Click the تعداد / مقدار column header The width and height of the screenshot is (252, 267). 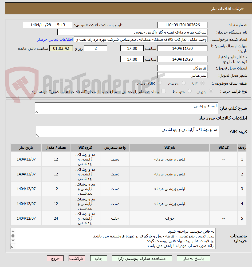[x=56, y=148]
